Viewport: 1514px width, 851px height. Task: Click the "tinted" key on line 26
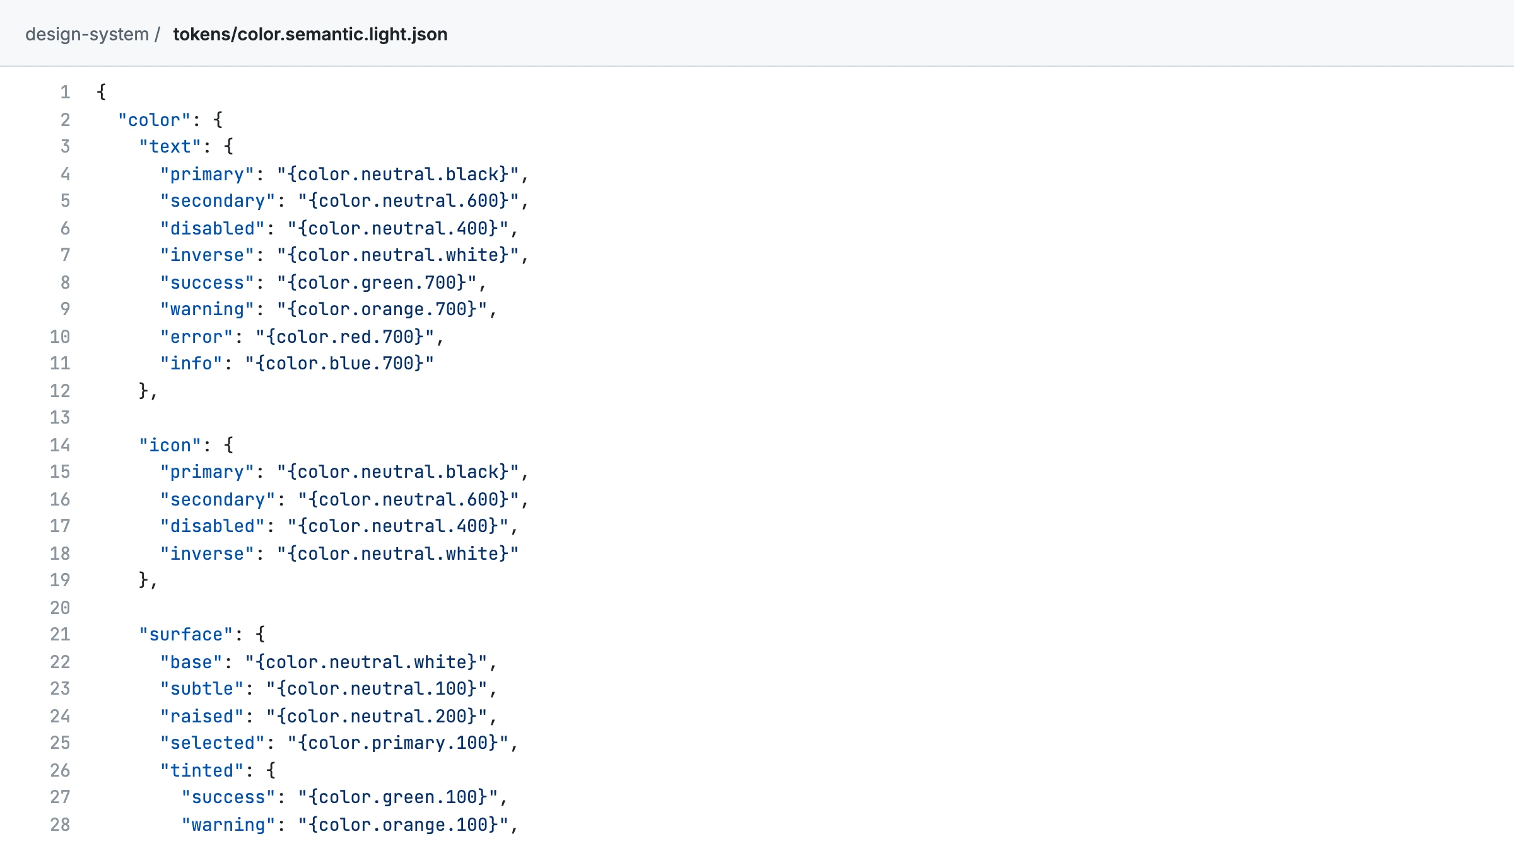coord(202,770)
